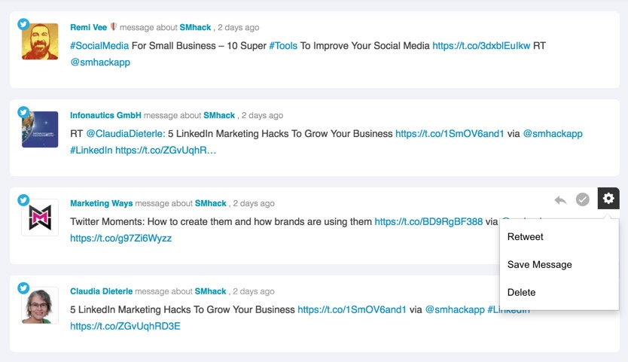Click the https://t.co/3dxblEuIkw link
The height and width of the screenshot is (362, 628).
[x=481, y=46]
